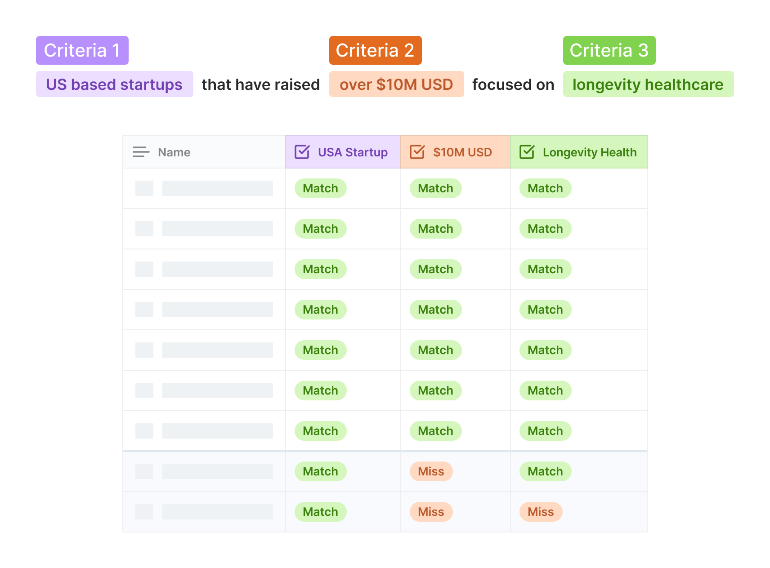Click the Name column lines icon
Screen dimensions: 770x568
[141, 152]
